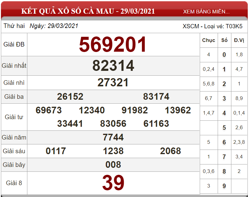Viewport: 249px width, 197px height.
Task: Click fourth prize number 83056
Action: click(113, 123)
